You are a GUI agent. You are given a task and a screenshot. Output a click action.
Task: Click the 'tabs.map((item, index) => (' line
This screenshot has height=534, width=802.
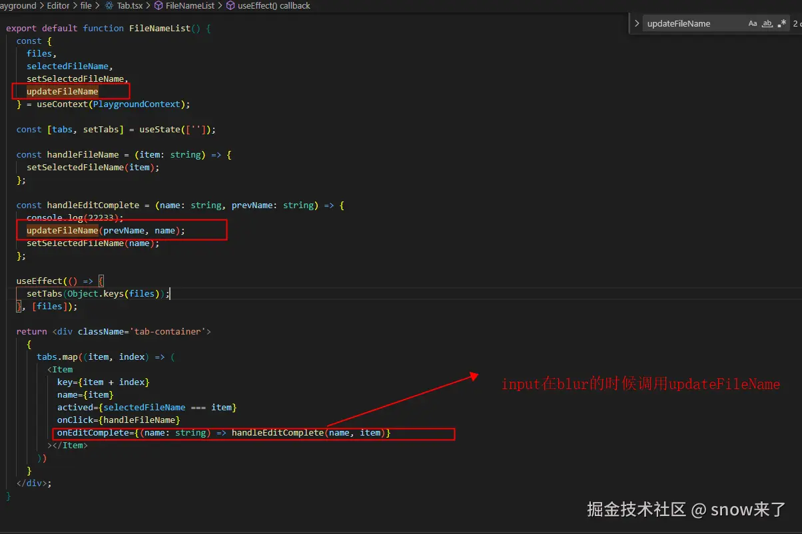[106, 356]
